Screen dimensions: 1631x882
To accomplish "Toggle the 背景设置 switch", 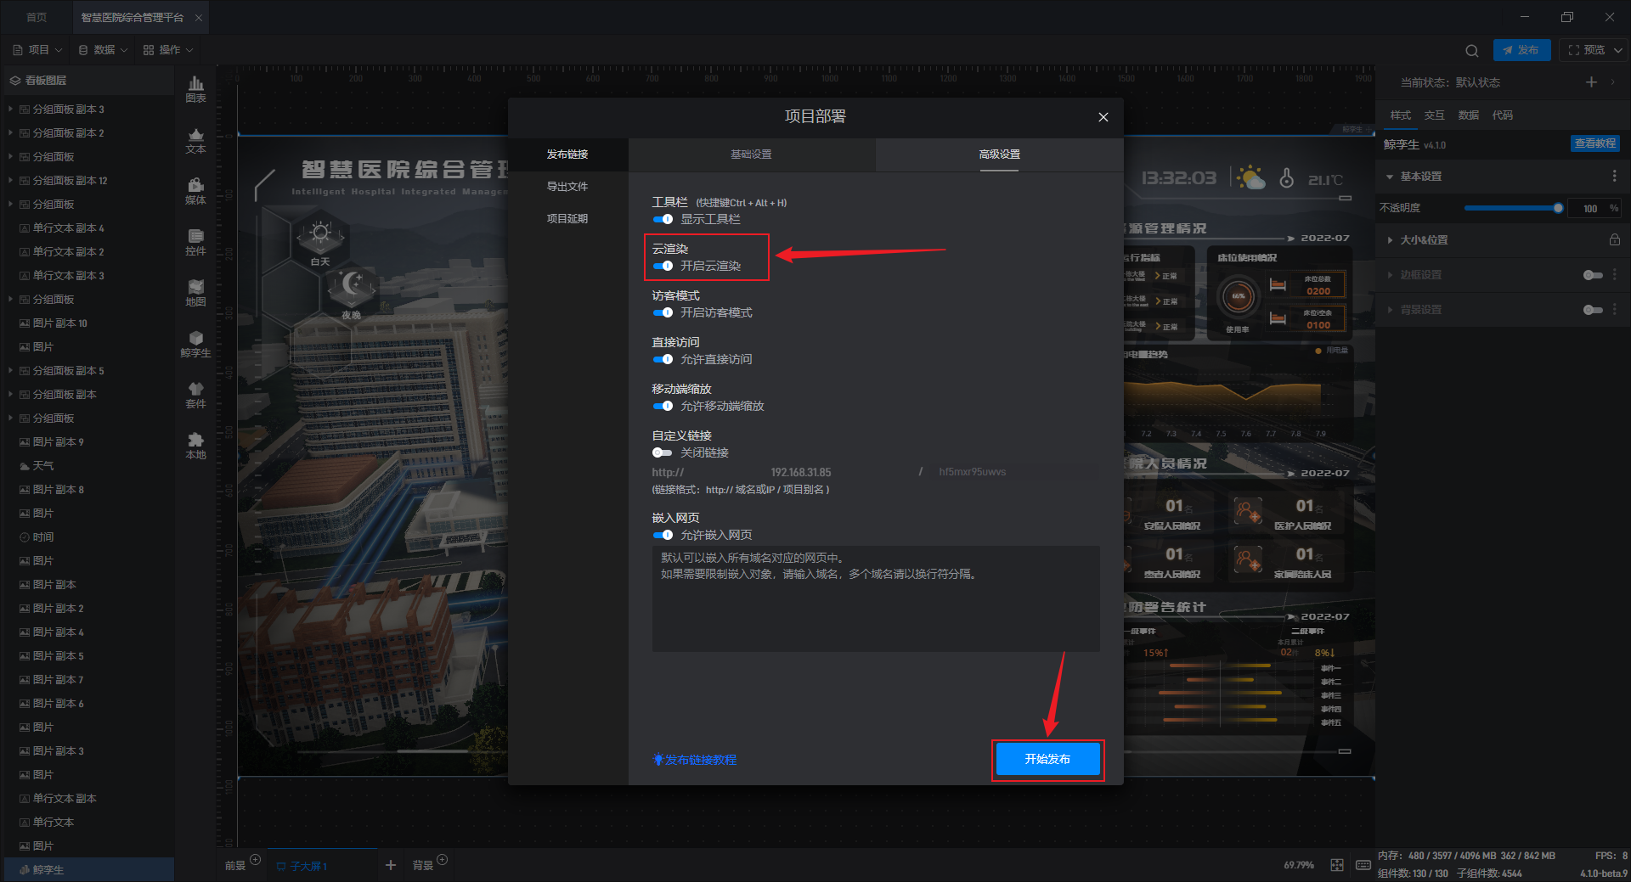I will click(1593, 310).
